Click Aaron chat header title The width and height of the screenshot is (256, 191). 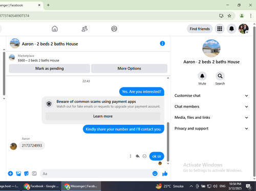(50, 44)
